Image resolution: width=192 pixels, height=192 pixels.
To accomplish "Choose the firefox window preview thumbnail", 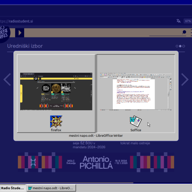I will coord(56,91).
